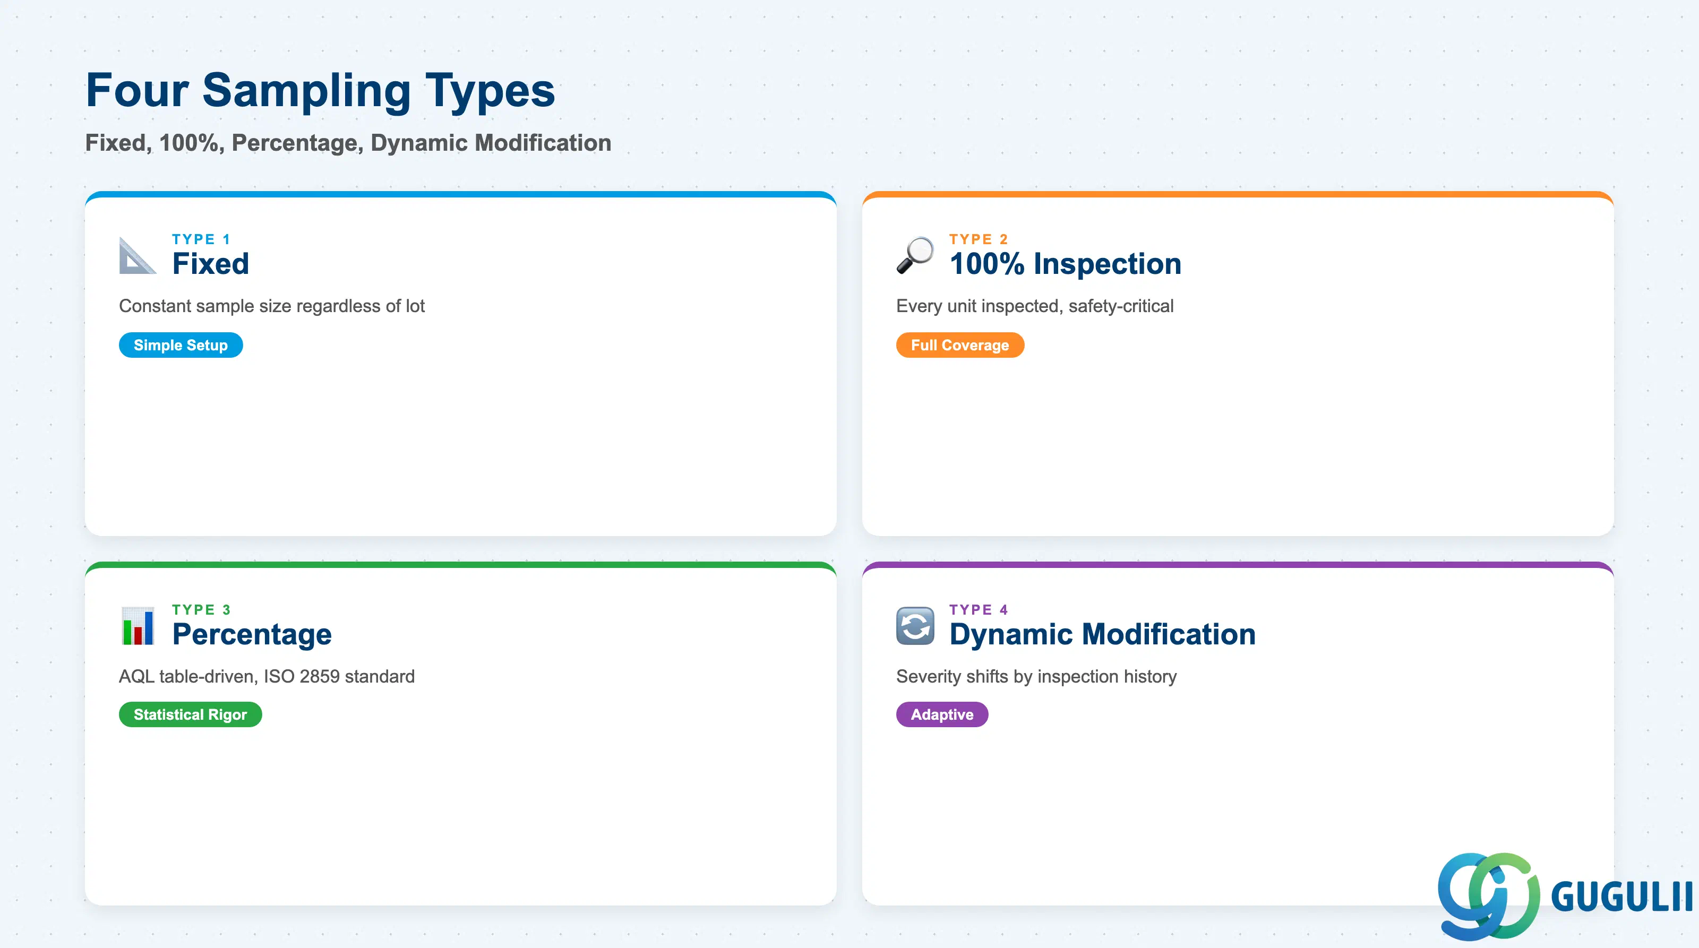The height and width of the screenshot is (948, 1699).
Task: Click the 100% Inspection heading
Action: (1065, 264)
